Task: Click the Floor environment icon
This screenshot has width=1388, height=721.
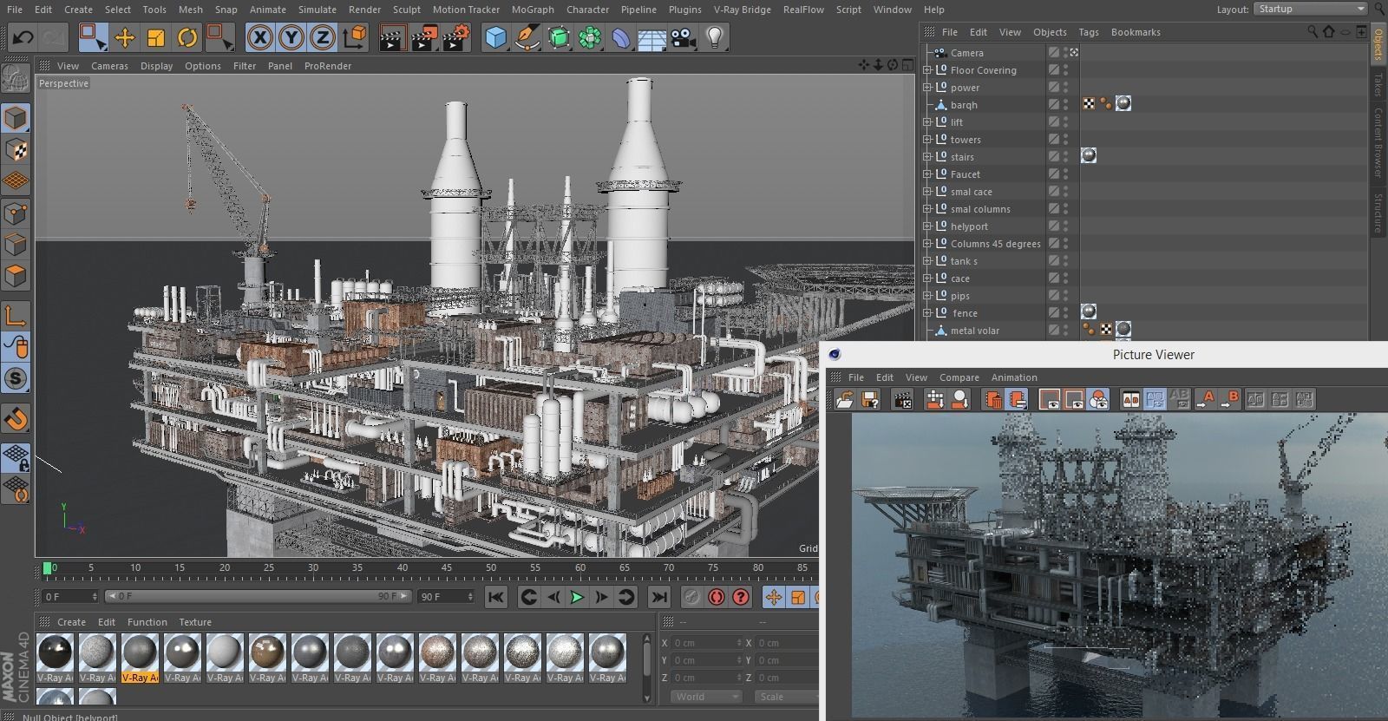Action: (652, 37)
